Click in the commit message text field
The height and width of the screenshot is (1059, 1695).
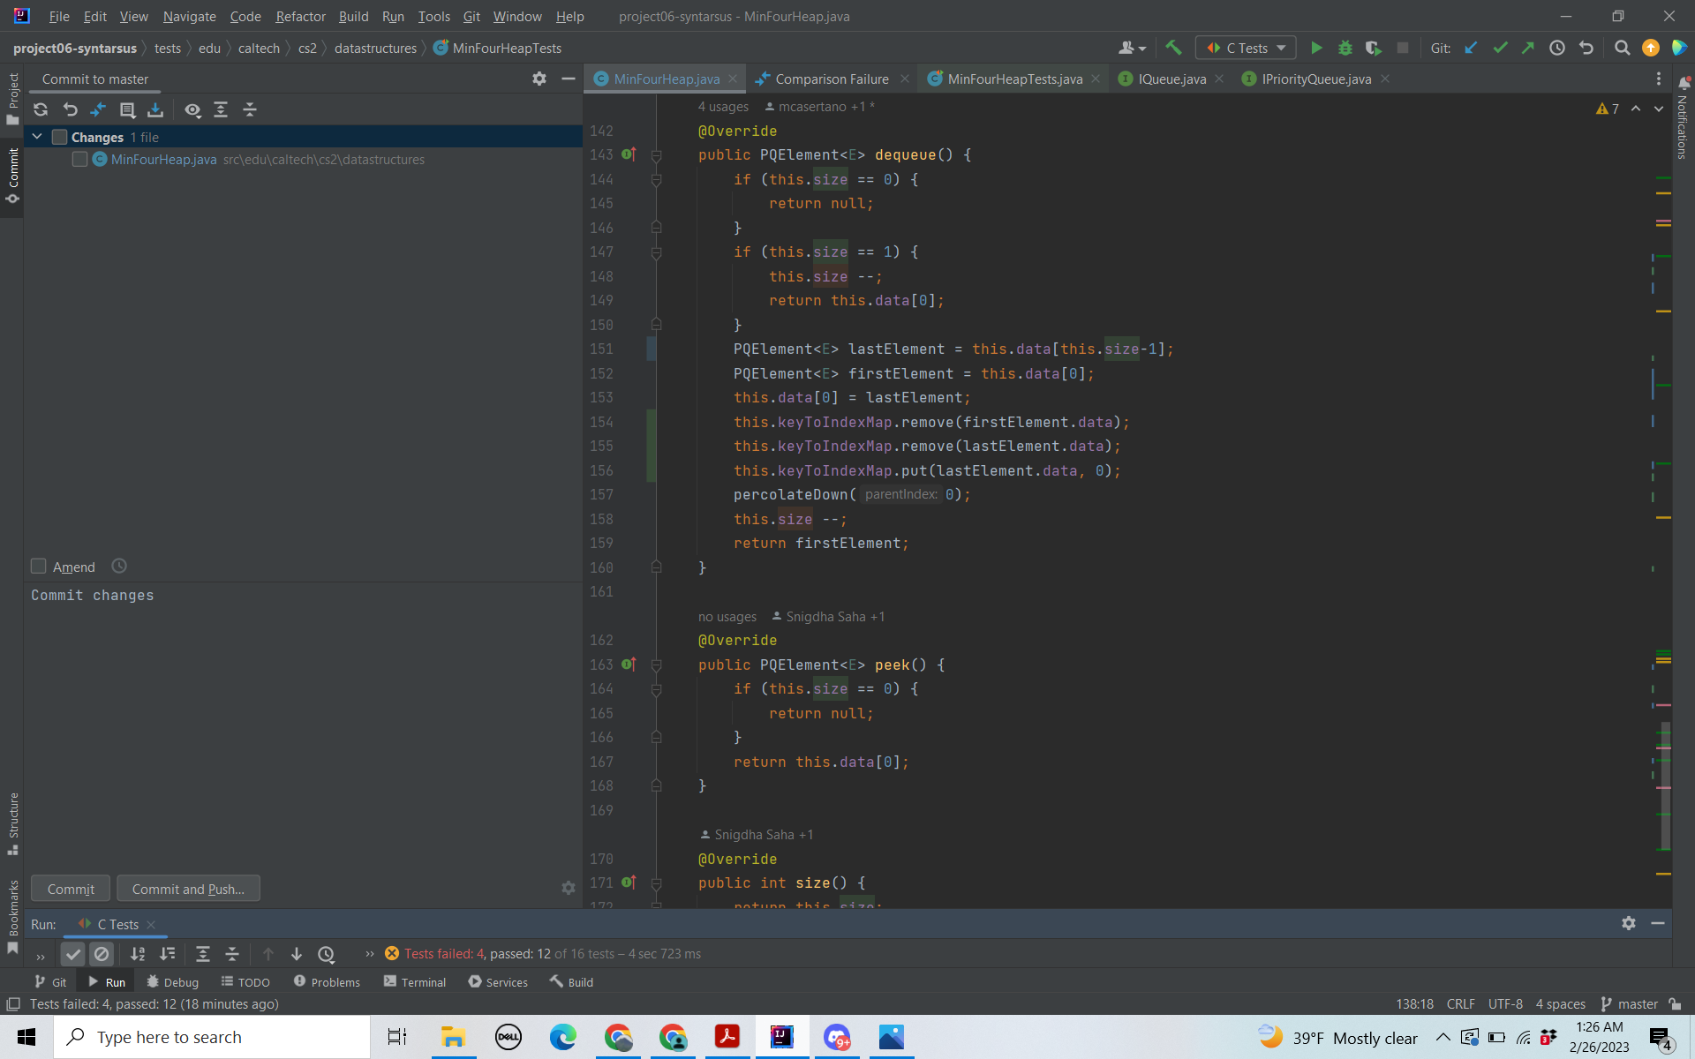click(x=300, y=706)
